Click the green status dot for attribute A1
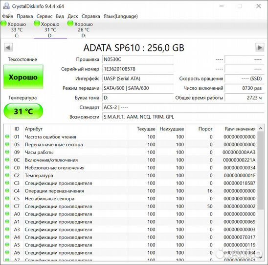The height and width of the screenshot is (265, 268). pyautogui.click(x=7, y=221)
